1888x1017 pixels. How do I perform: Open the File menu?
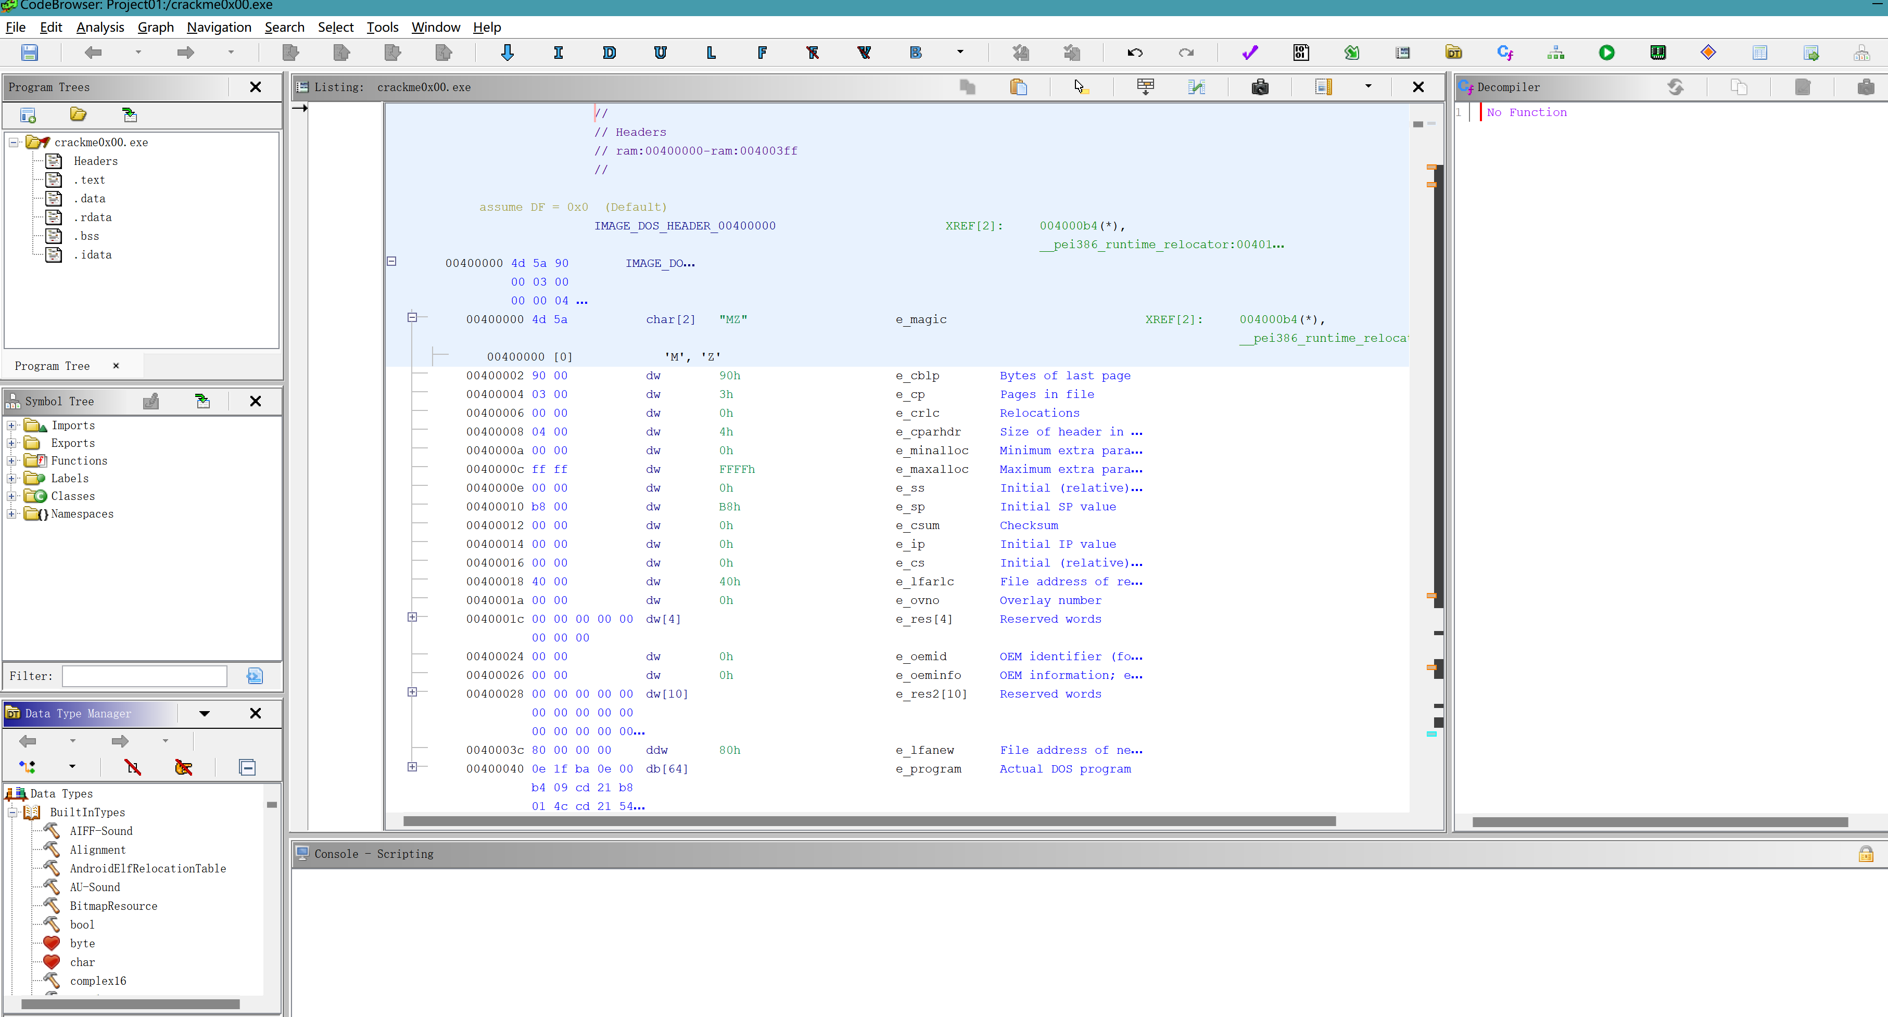tap(16, 27)
